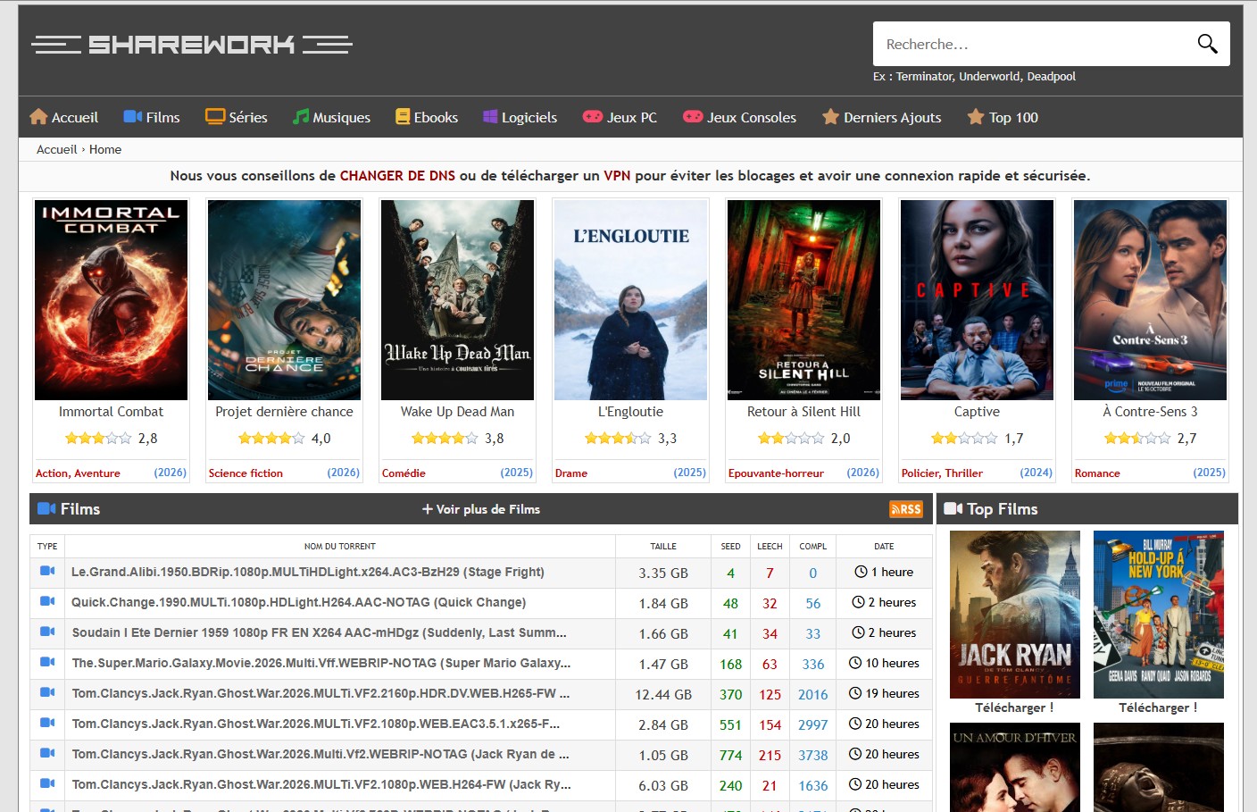Click the Policier, Thriller genre label

point(942,473)
